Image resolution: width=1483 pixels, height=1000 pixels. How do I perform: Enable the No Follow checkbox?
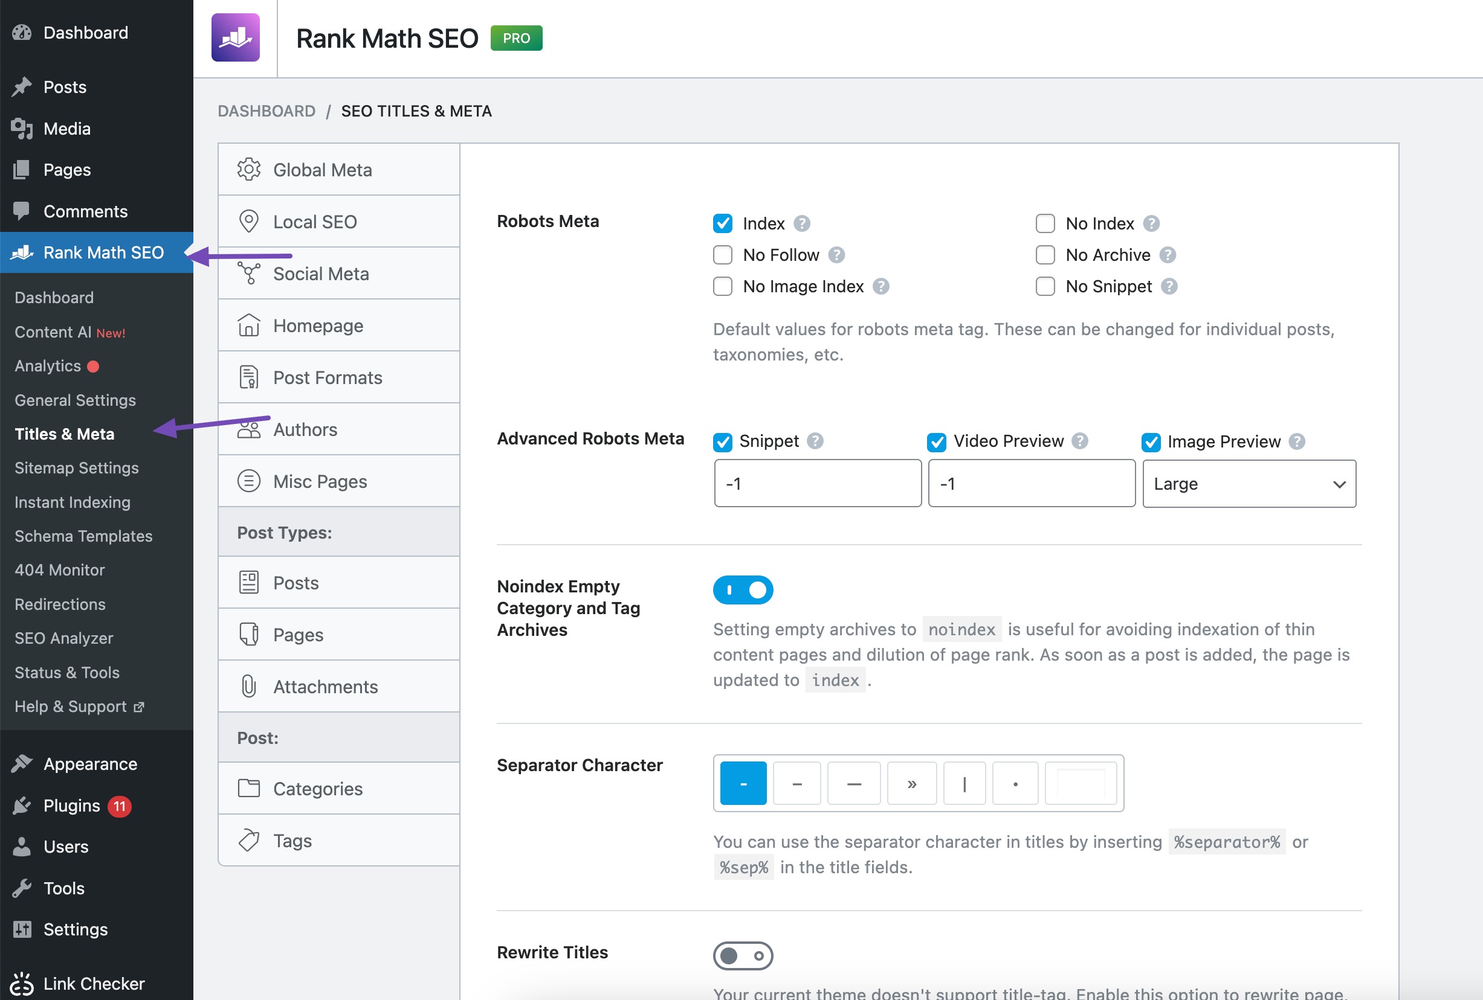point(722,255)
